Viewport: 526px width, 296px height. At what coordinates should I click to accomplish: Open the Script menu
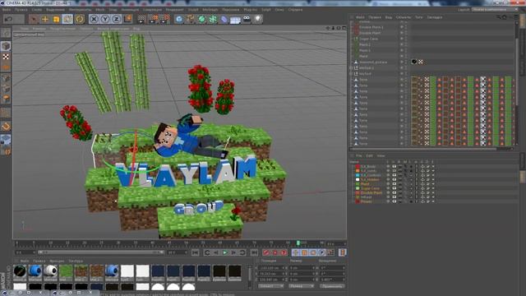[x=266, y=10]
